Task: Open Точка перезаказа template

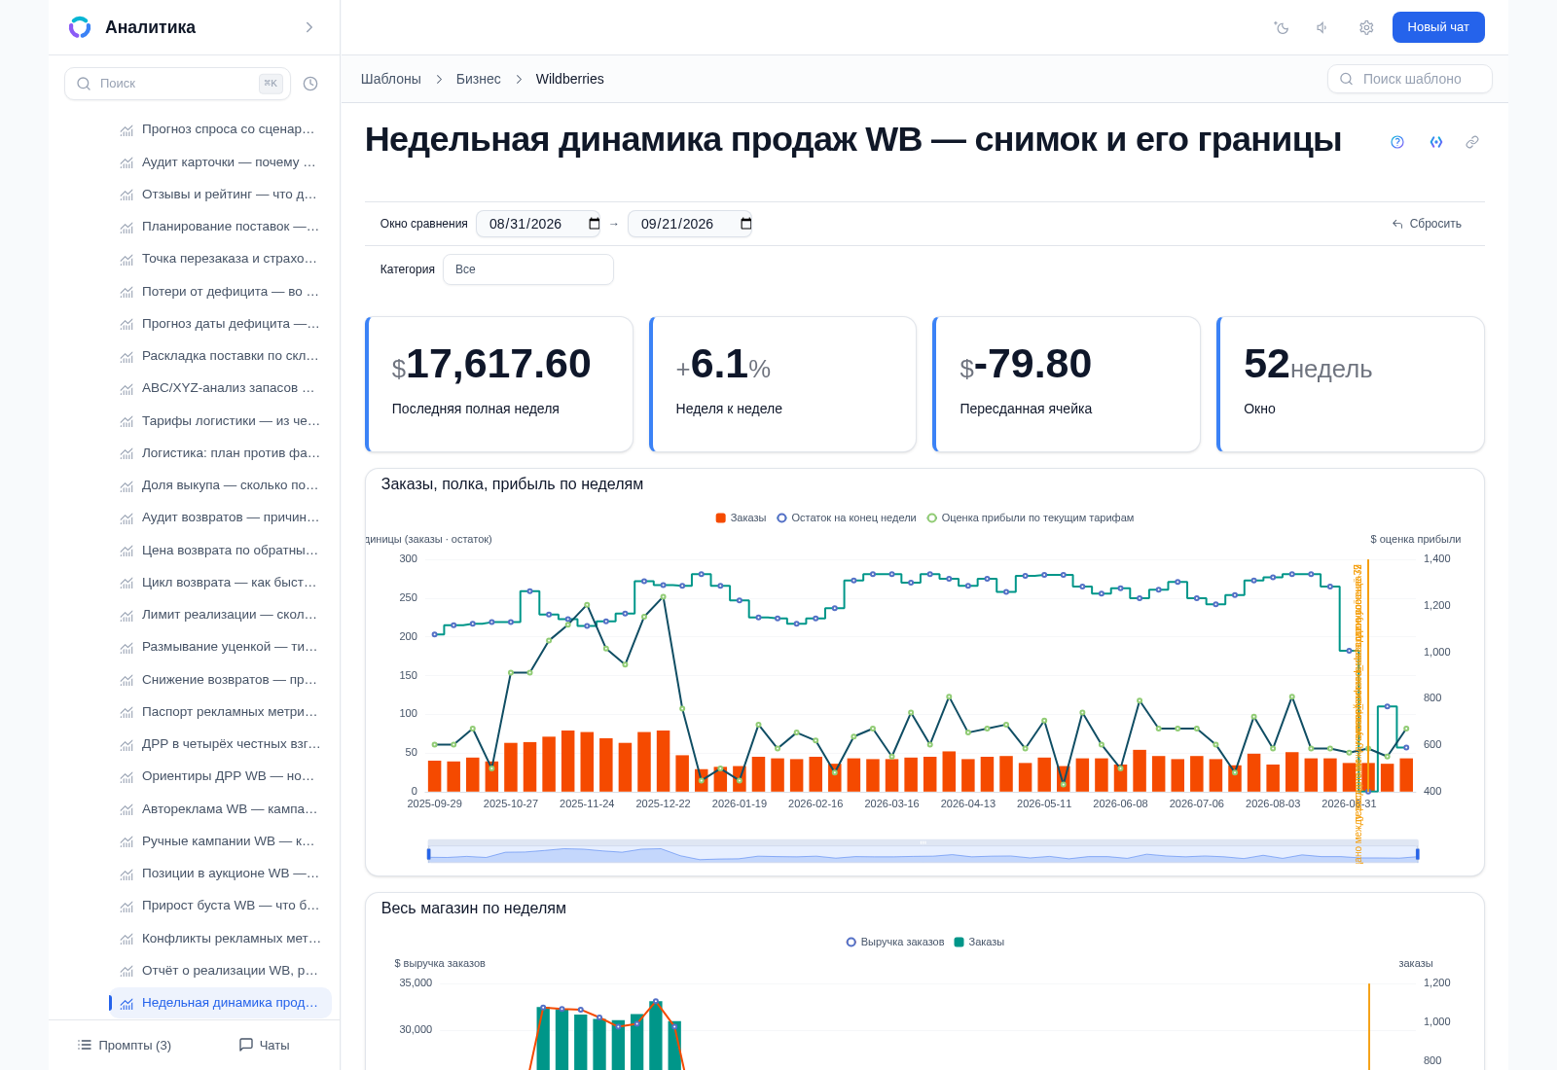Action: (x=220, y=259)
